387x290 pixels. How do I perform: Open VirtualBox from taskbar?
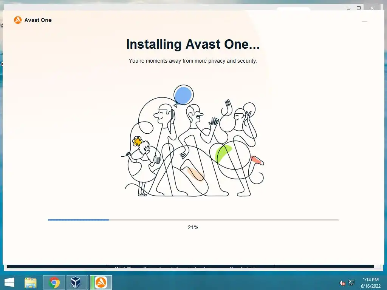(76, 282)
